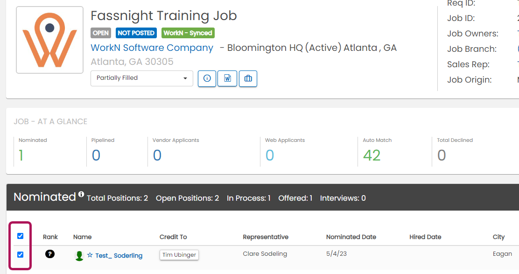Open the Test_ Soderling candidate link
This screenshot has height=274, width=519.
pos(119,255)
